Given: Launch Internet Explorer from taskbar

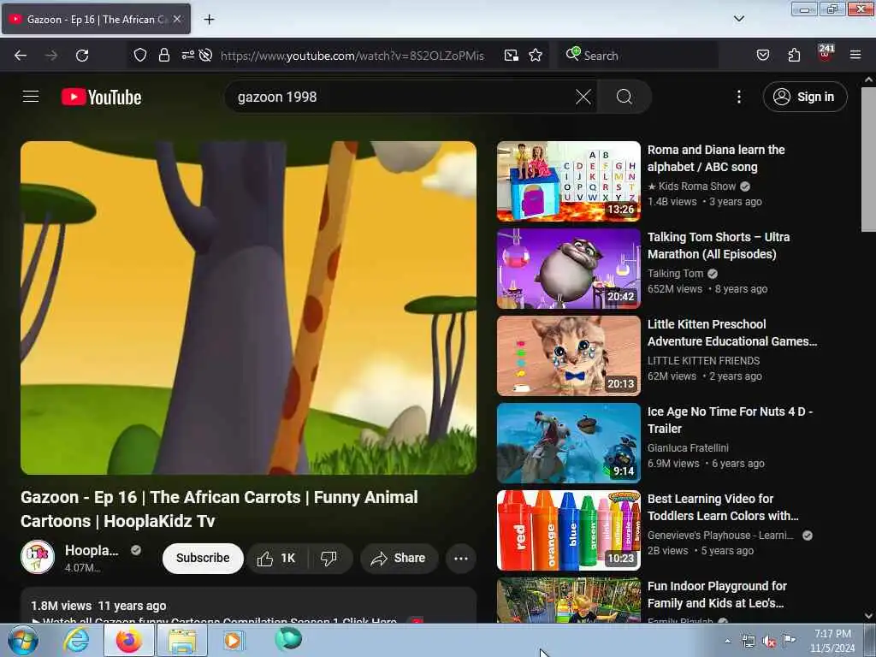Looking at the screenshot, I should (75, 640).
